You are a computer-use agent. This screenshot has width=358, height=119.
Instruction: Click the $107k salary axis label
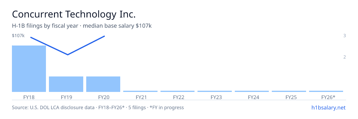point(18,36)
